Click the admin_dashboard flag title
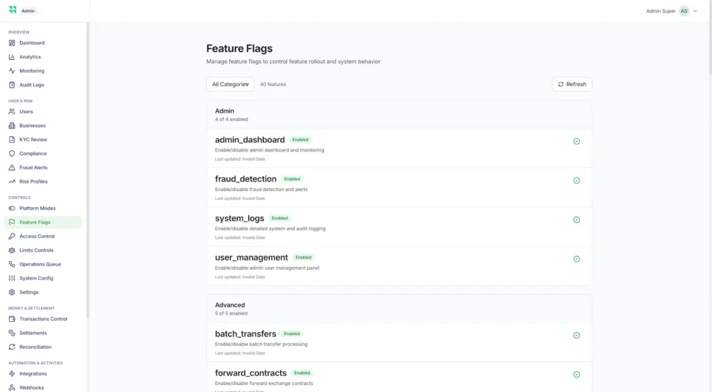The height and width of the screenshot is (392, 712). click(x=250, y=140)
